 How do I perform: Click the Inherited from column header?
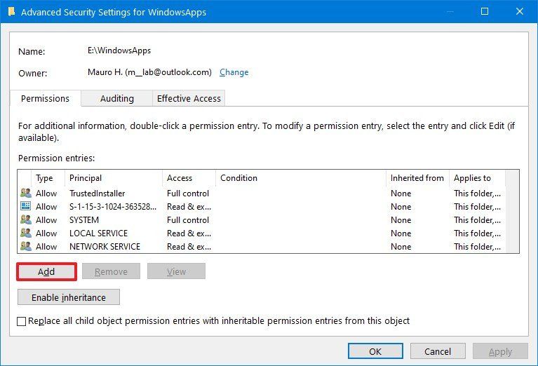pyautogui.click(x=417, y=178)
